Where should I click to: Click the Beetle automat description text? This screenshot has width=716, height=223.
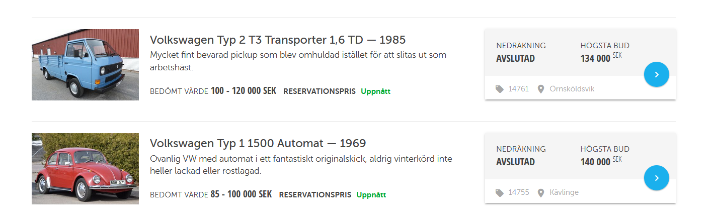pyautogui.click(x=301, y=165)
